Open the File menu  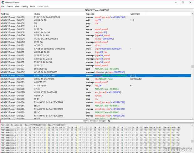click(x=3, y=6)
